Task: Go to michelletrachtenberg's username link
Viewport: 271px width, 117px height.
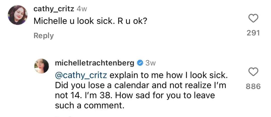Action: tap(94, 63)
